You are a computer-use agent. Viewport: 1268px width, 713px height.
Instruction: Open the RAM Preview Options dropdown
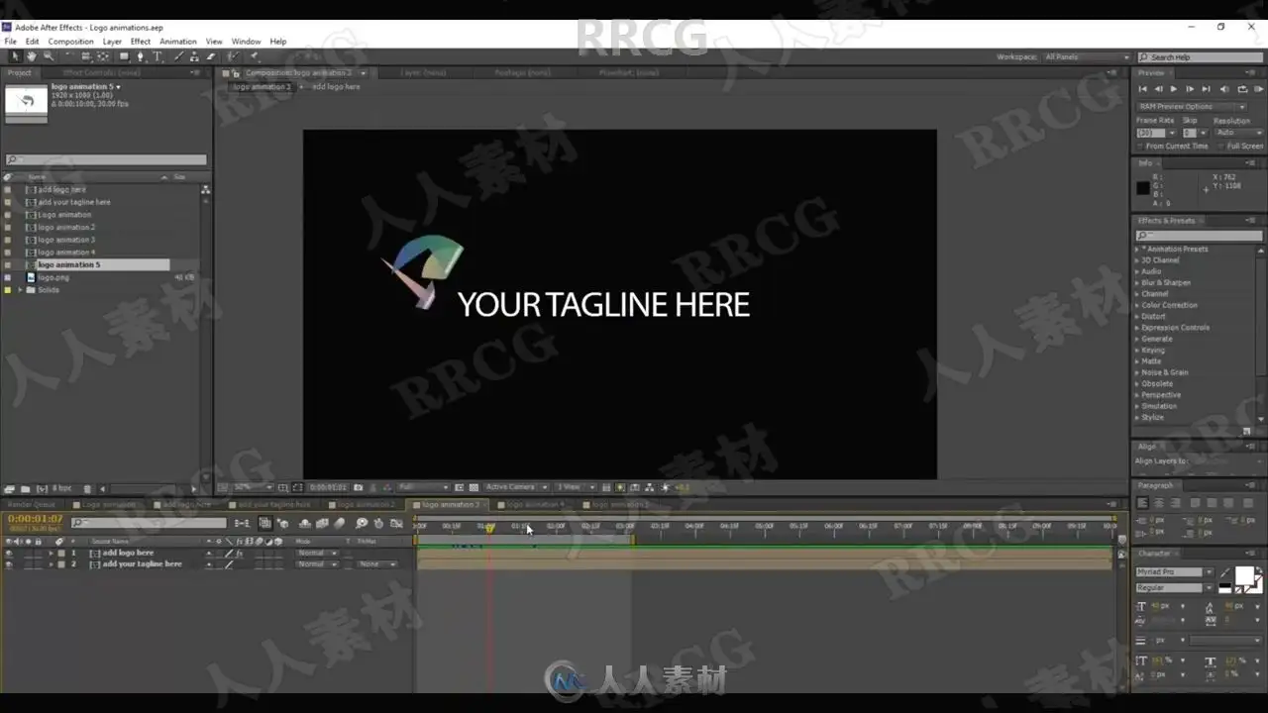click(1192, 106)
